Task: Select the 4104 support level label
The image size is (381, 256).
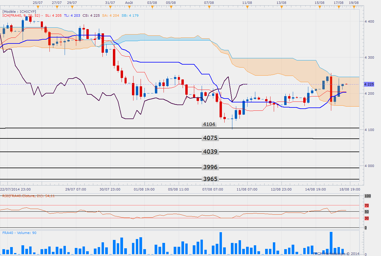Action: [209, 124]
